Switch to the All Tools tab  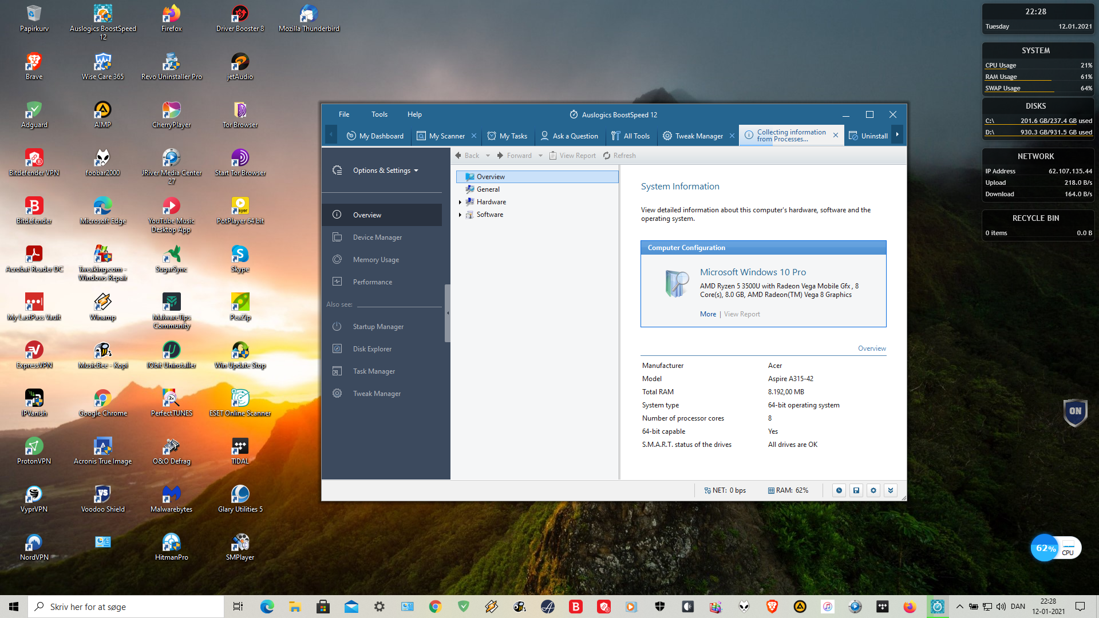click(631, 136)
